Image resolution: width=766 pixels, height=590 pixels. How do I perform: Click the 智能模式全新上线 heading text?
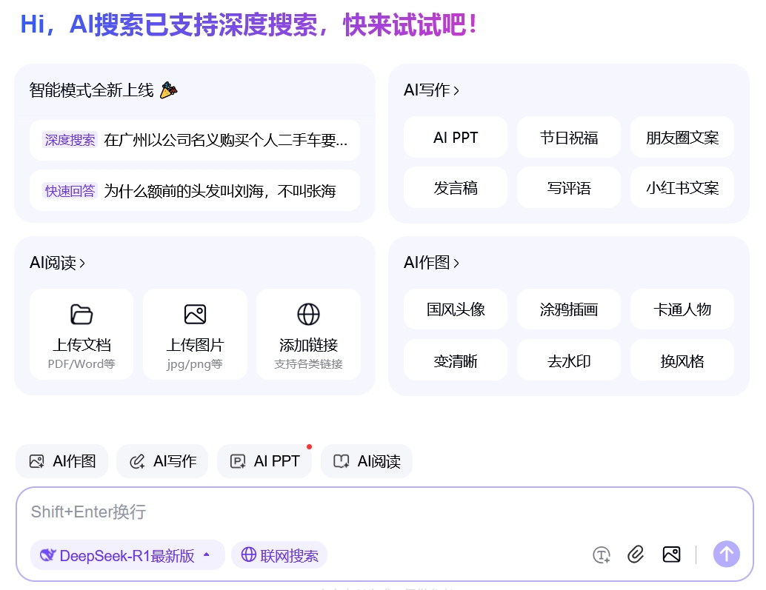click(91, 90)
